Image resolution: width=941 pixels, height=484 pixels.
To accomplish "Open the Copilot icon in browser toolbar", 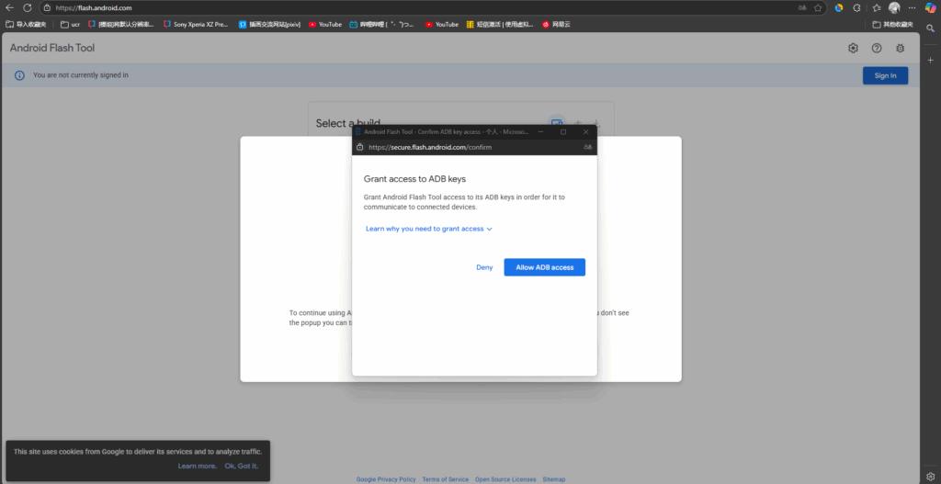I will click(x=930, y=7).
